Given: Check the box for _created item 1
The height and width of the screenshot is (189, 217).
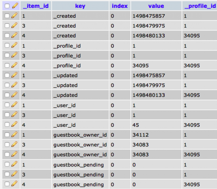Looking at the screenshot, I should (x=7, y=16).
